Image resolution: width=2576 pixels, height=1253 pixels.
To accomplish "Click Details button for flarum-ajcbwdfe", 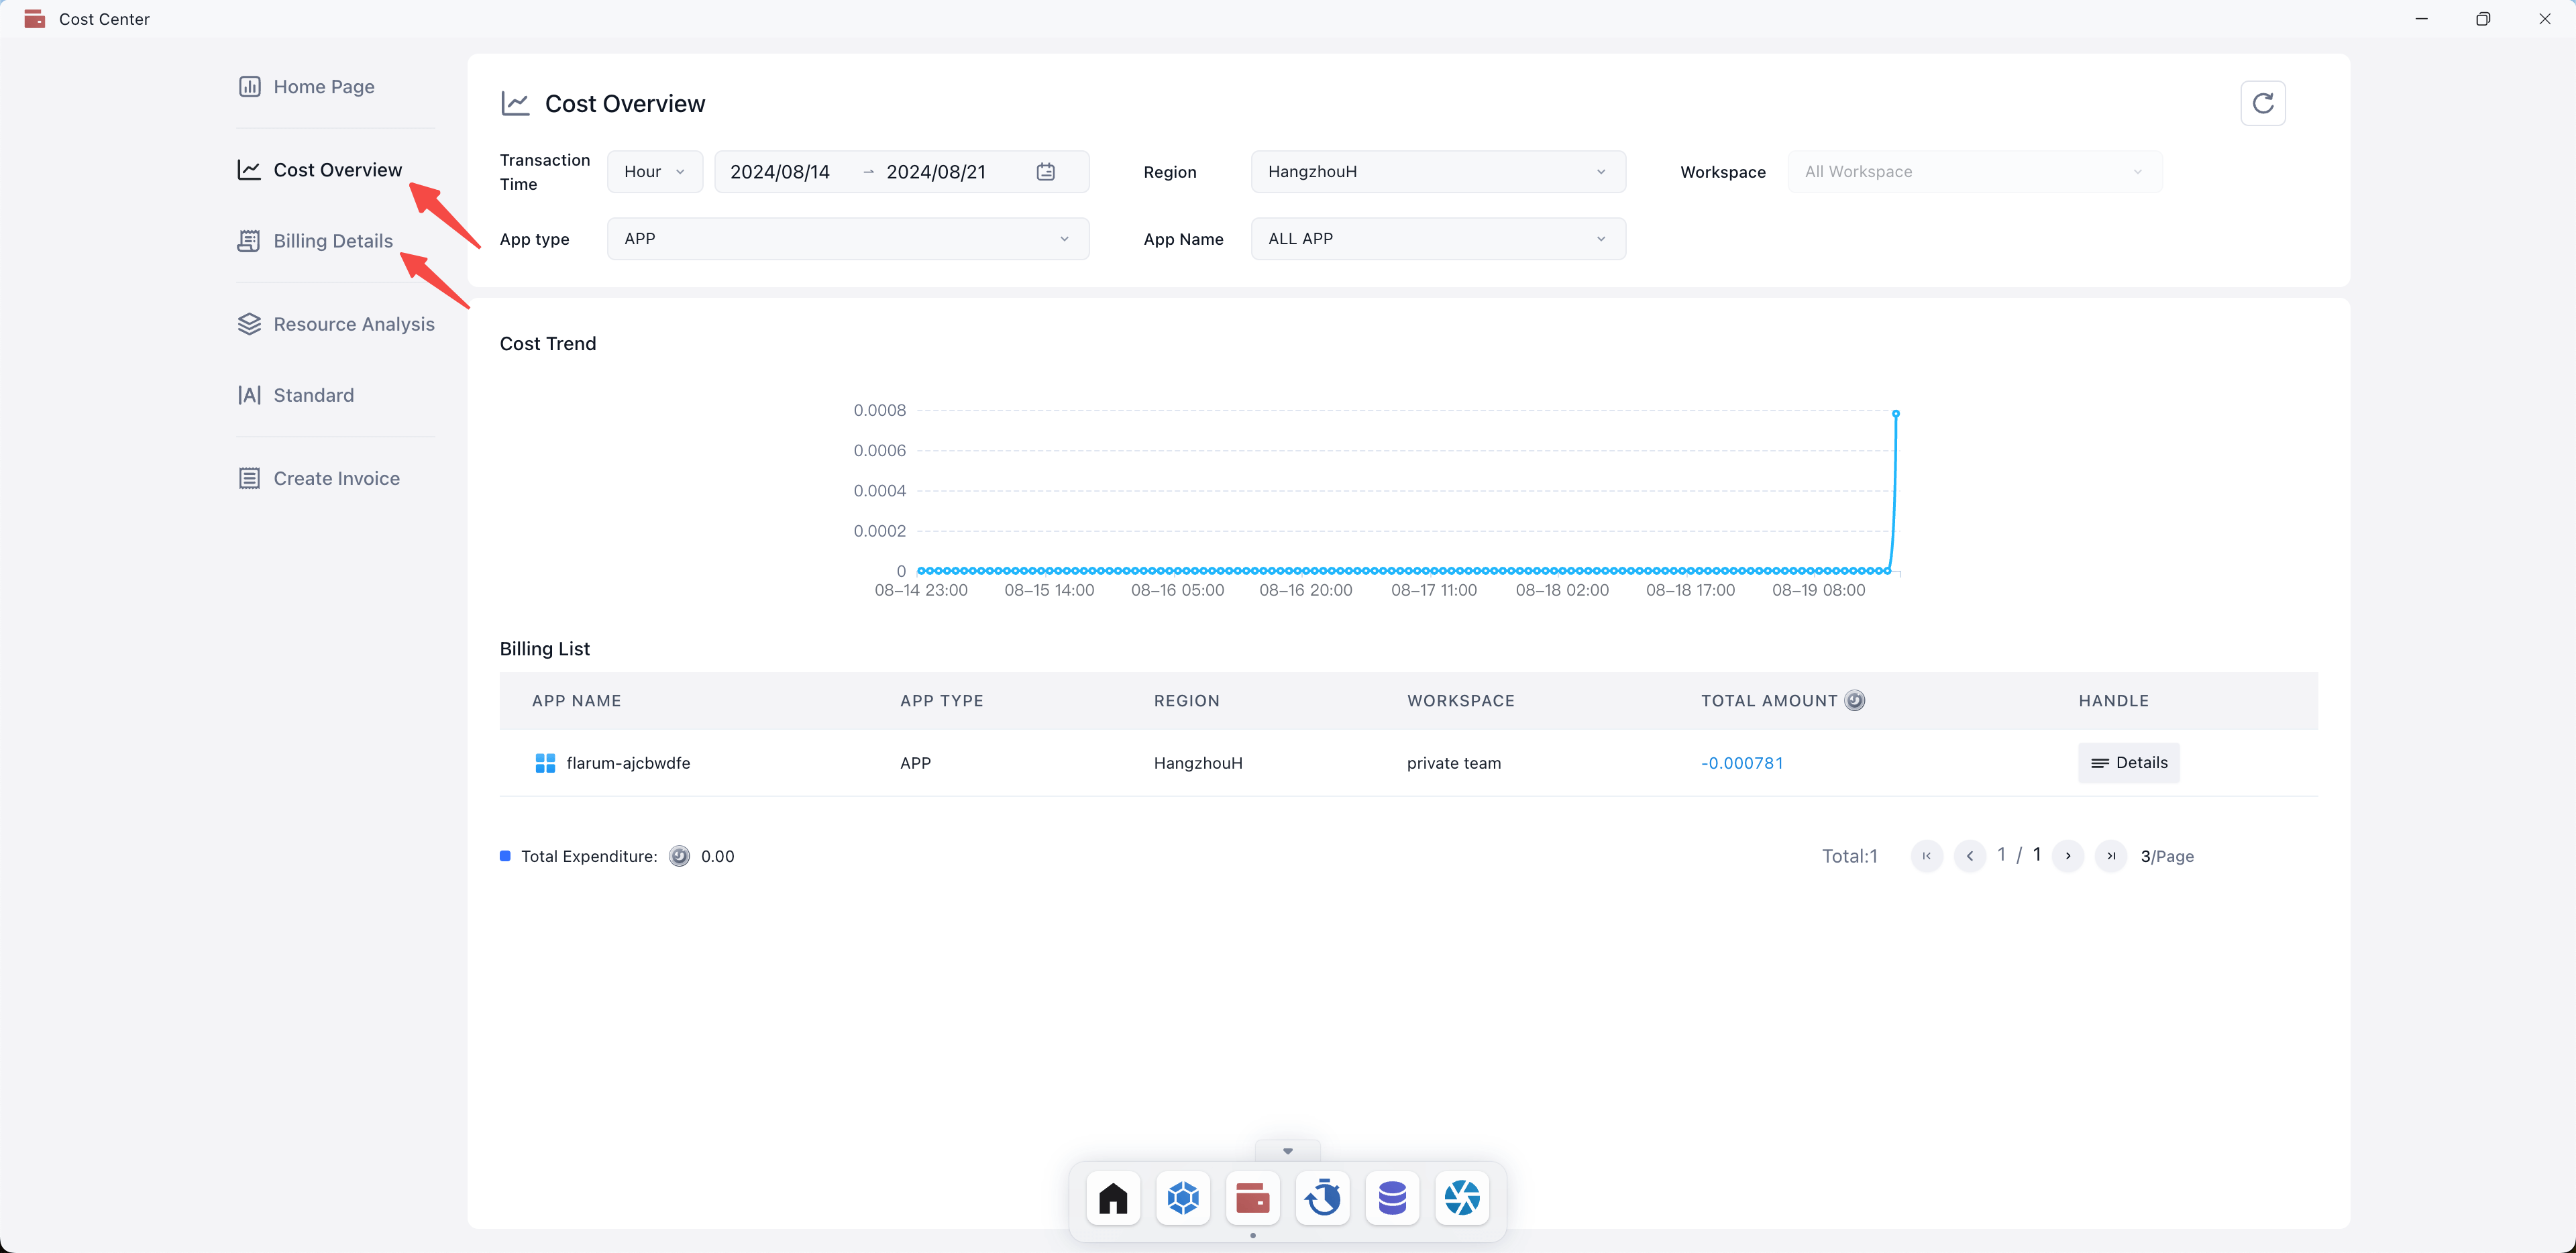I will coord(2128,762).
